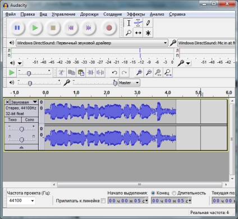Select the Envelope tool
This screenshot has height=219, width=238.
tap(138, 23)
